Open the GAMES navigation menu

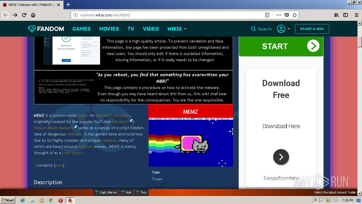81,29
